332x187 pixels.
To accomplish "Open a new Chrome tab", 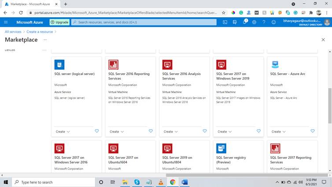I will tap(66, 4).
